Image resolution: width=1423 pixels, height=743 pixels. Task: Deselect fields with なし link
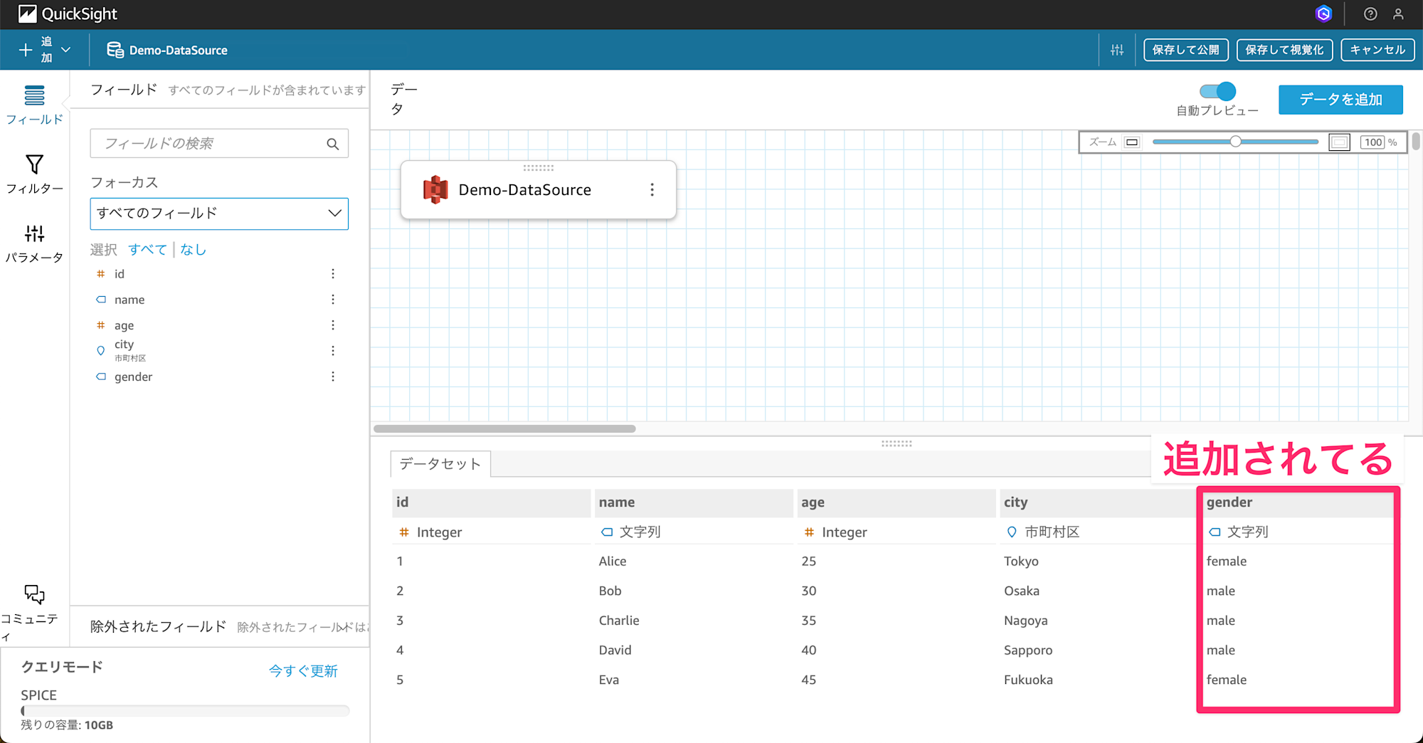[x=193, y=250]
